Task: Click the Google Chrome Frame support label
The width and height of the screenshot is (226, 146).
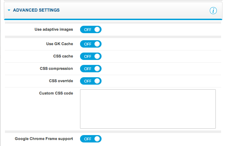Action: point(44,139)
